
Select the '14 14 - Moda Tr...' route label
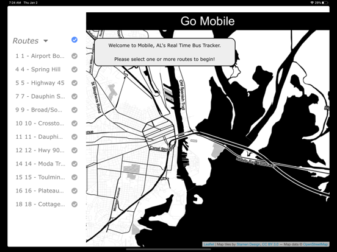pos(40,164)
